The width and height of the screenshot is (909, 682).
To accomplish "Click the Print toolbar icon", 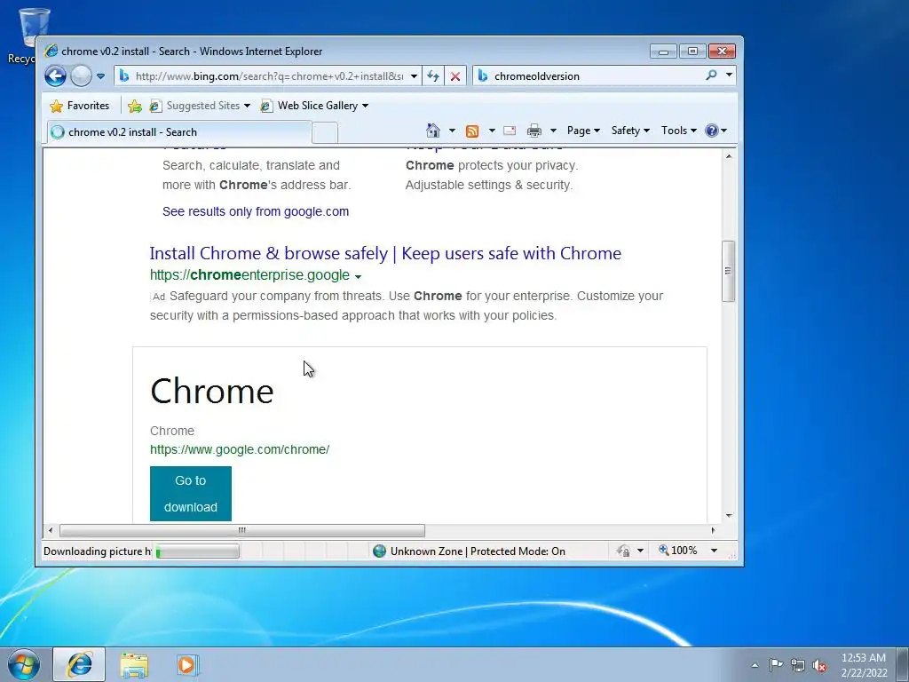I will 534,131.
